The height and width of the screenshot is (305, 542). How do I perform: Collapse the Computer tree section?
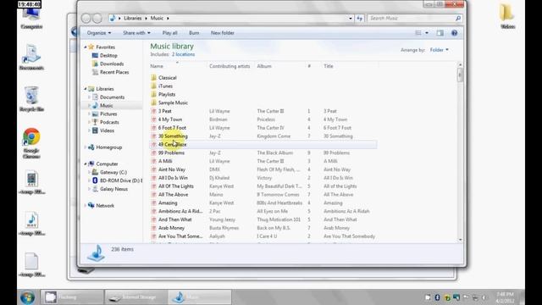point(86,164)
